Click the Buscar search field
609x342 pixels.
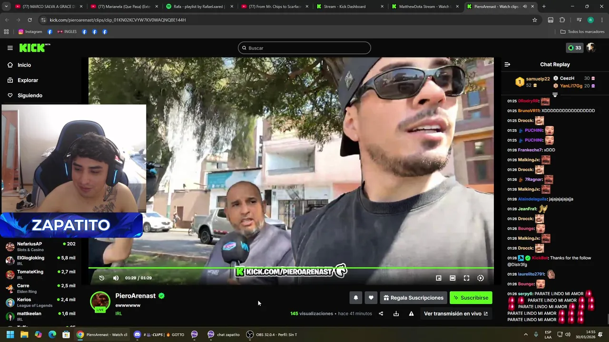[x=304, y=48]
